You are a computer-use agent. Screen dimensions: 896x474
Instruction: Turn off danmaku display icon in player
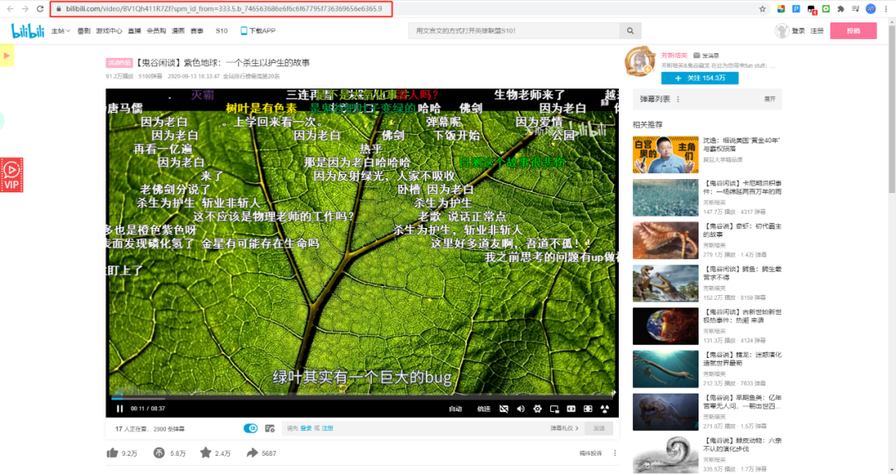click(504, 409)
